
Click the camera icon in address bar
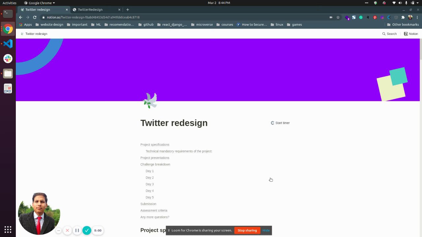331,17
